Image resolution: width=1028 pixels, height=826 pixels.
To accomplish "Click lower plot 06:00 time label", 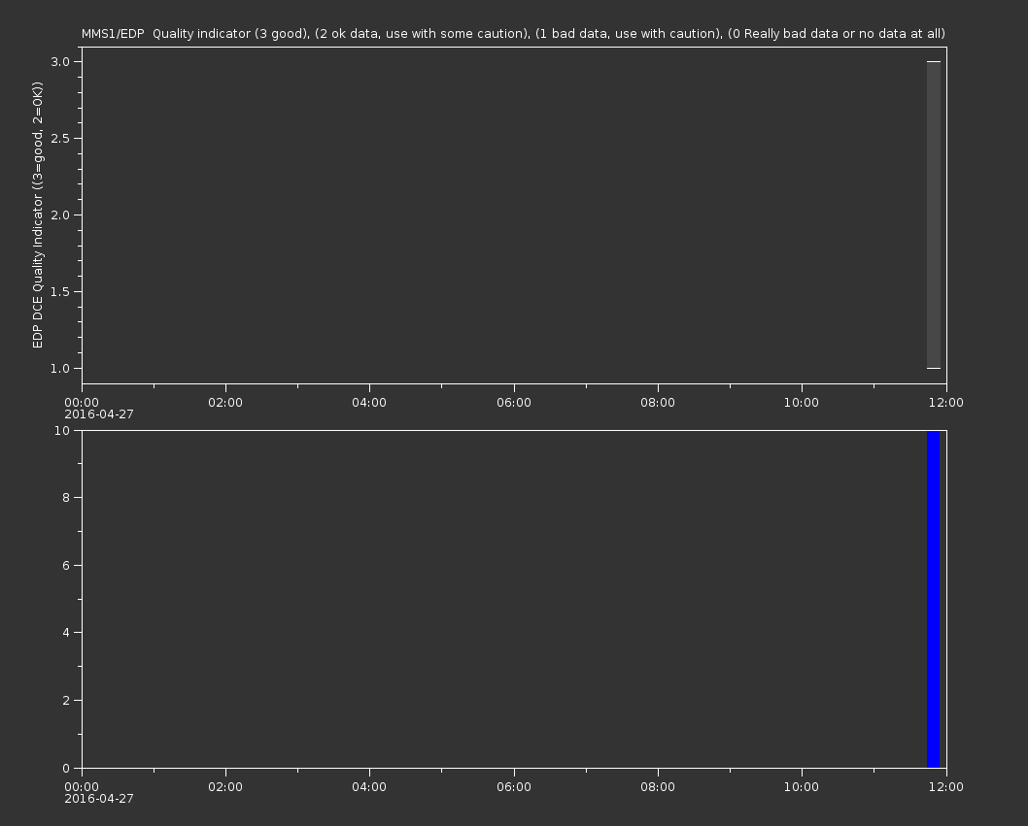I will point(514,787).
